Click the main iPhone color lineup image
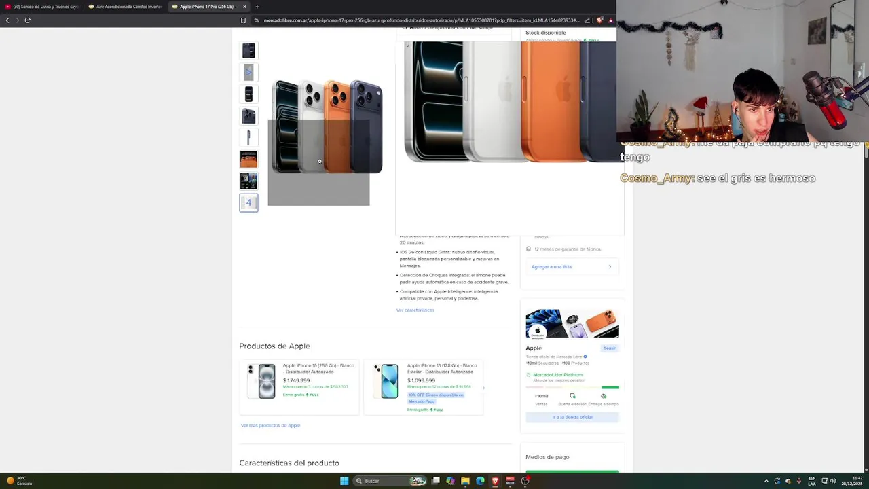Image resolution: width=869 pixels, height=489 pixels. (327, 126)
